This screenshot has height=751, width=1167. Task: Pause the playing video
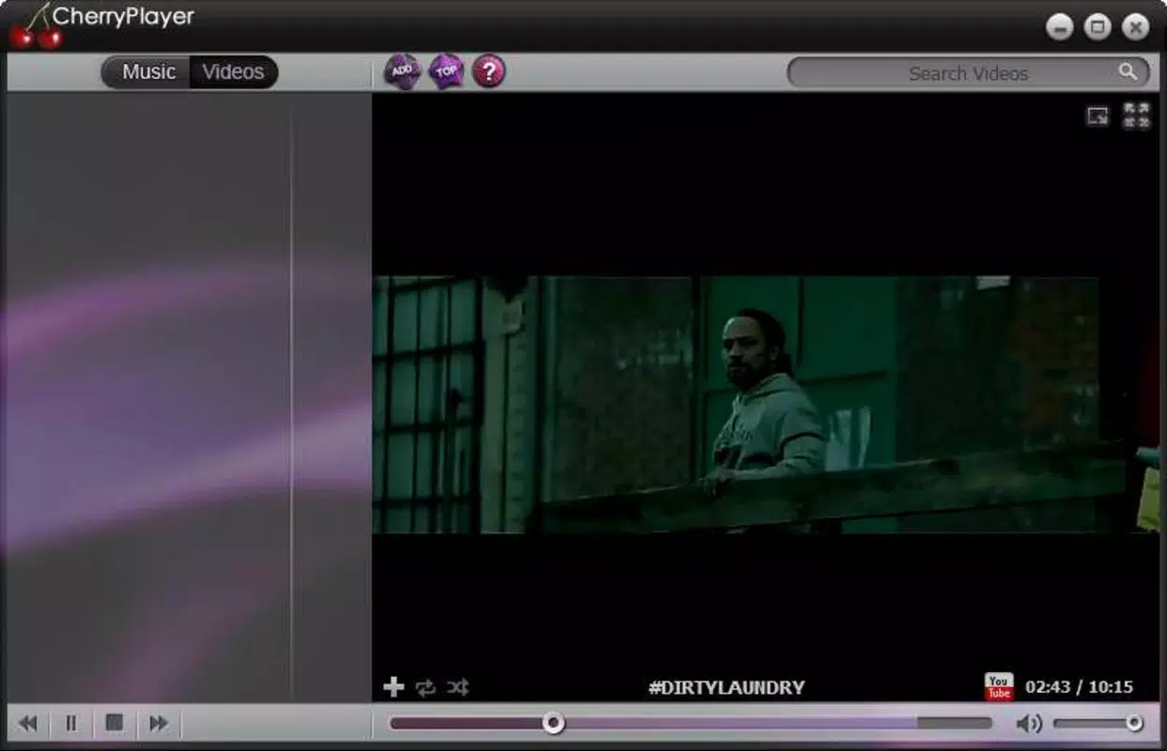click(x=71, y=724)
